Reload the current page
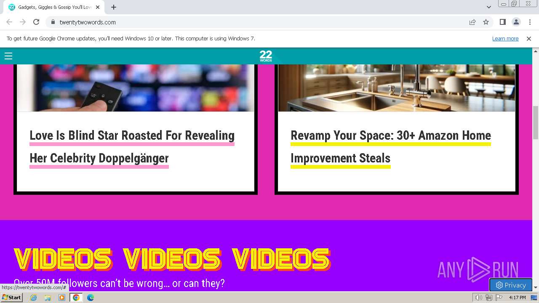Image resolution: width=539 pixels, height=303 pixels. [x=36, y=22]
